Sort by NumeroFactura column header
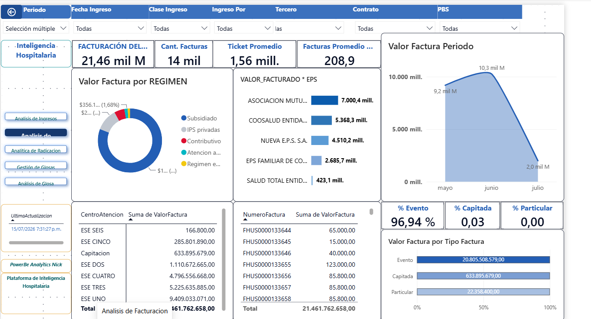The image size is (591, 319). [264, 214]
